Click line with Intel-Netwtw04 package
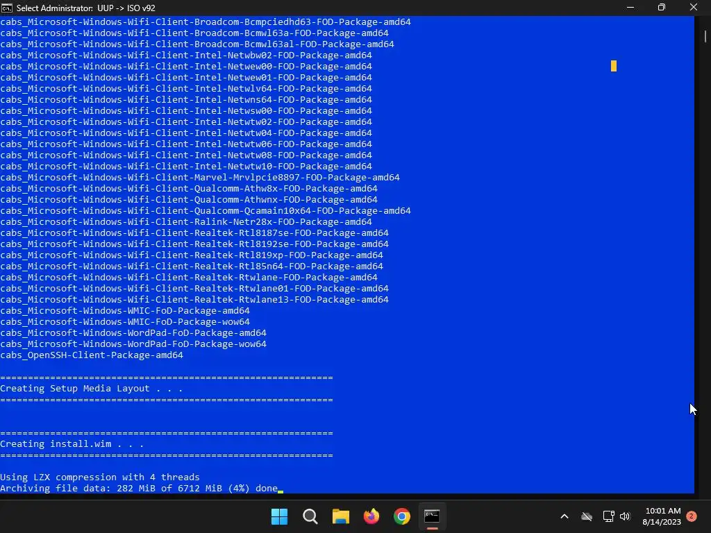 [x=186, y=133]
